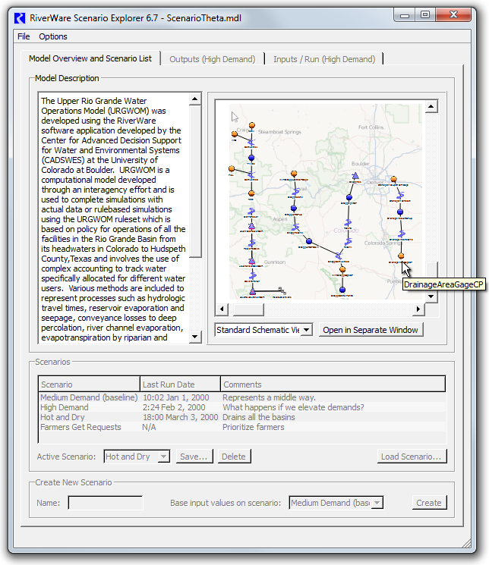Screen dimensions: 489x565
Task: Click the Last Run Date column header
Action: coord(181,384)
